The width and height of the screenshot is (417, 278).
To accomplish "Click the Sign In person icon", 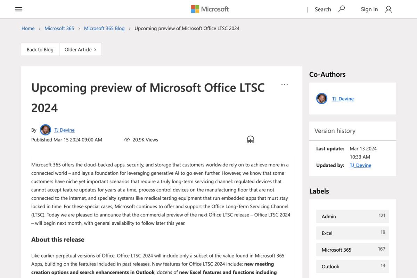I will [x=389, y=9].
